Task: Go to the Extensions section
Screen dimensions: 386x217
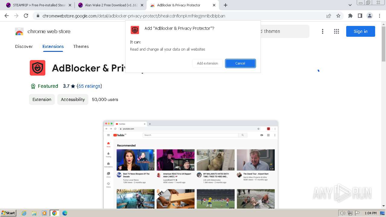Action: [53, 46]
